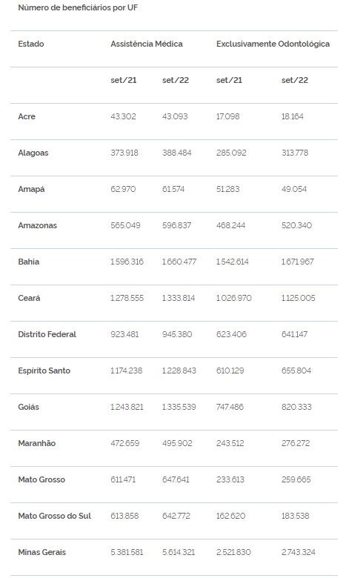
Task: Click the Ceará state name
Action: point(29,298)
